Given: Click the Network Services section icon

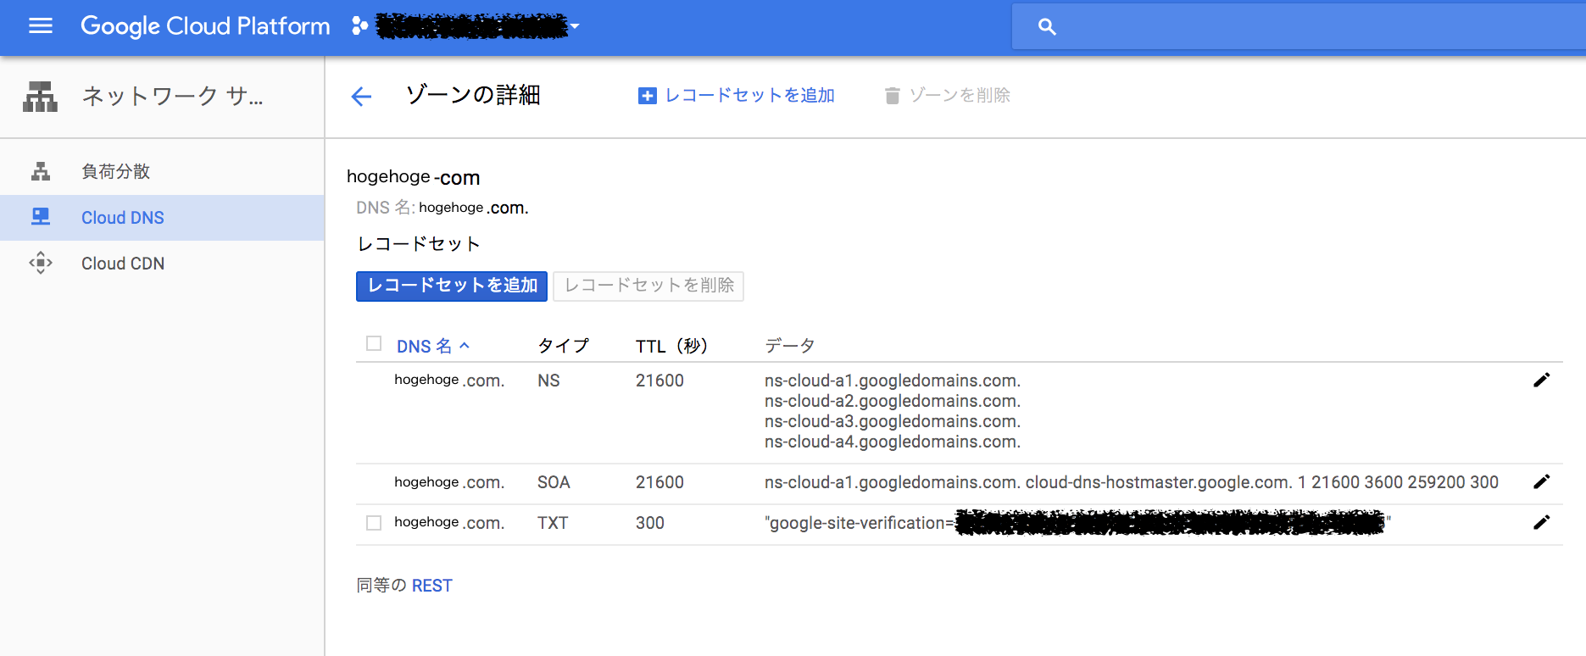Looking at the screenshot, I should tap(40, 97).
